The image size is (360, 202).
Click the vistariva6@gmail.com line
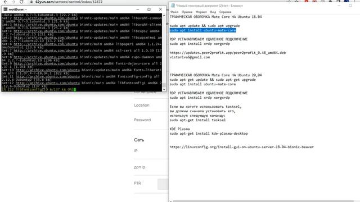tap(190, 57)
